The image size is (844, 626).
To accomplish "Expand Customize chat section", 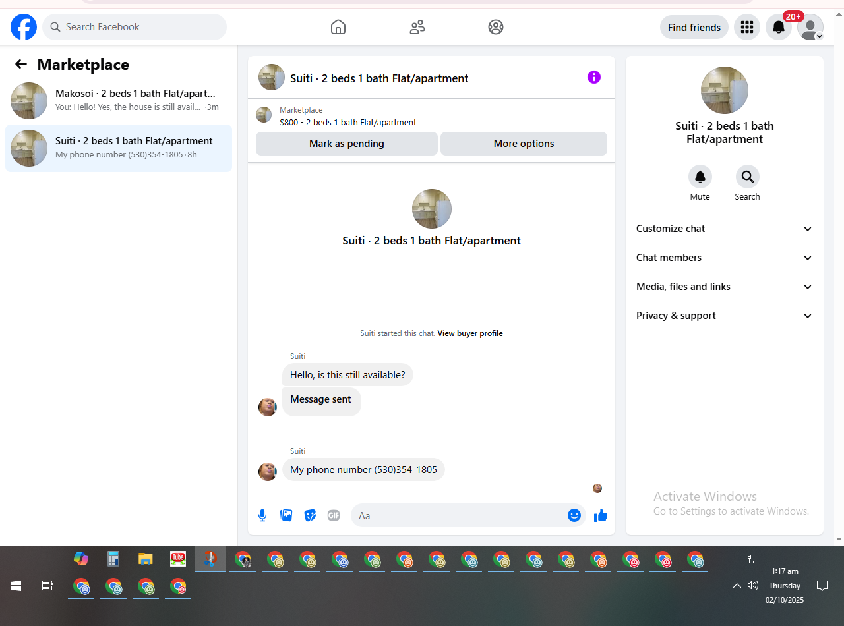I will (x=725, y=229).
